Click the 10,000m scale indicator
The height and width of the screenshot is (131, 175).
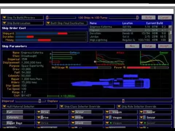(x=61, y=96)
